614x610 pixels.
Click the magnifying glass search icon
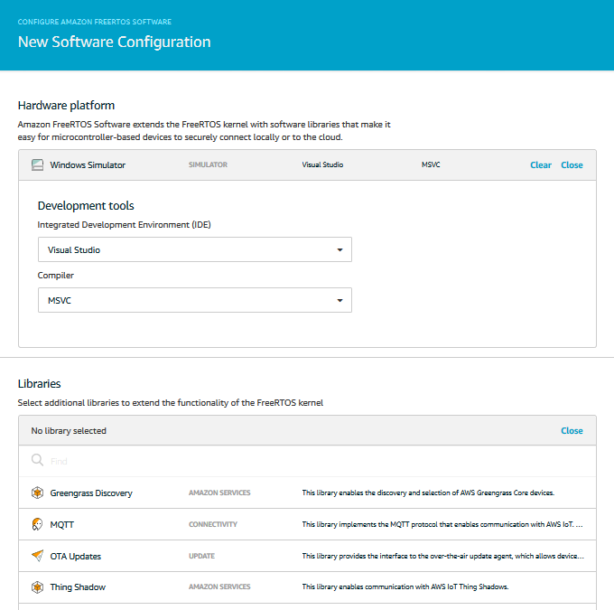coord(37,461)
